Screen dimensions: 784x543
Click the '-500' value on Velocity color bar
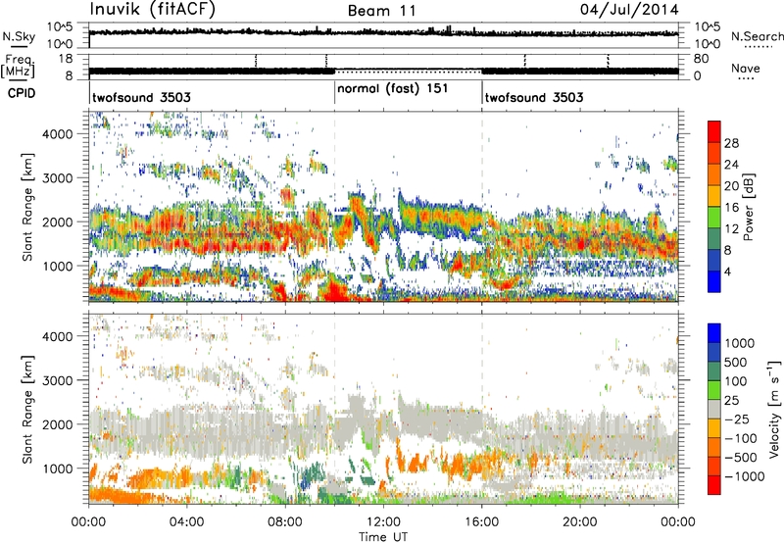(741, 458)
